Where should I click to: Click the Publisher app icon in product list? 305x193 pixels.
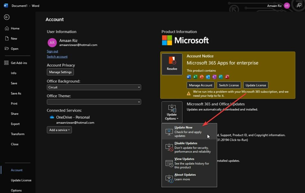(x=220, y=77)
